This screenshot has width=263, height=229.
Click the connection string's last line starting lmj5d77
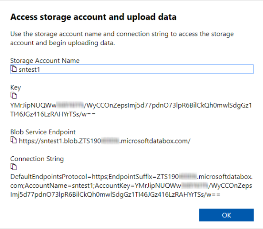115,194
